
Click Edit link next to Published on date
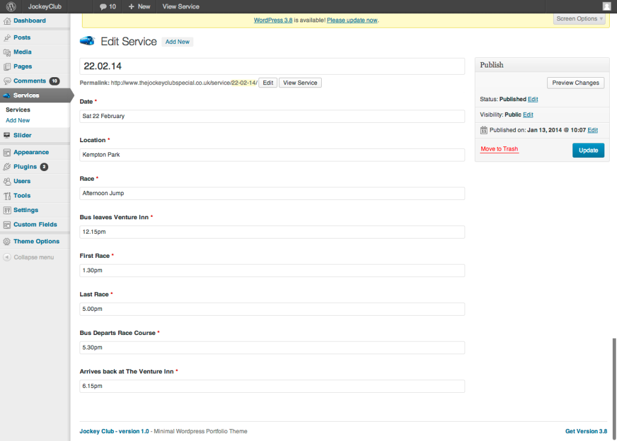593,130
